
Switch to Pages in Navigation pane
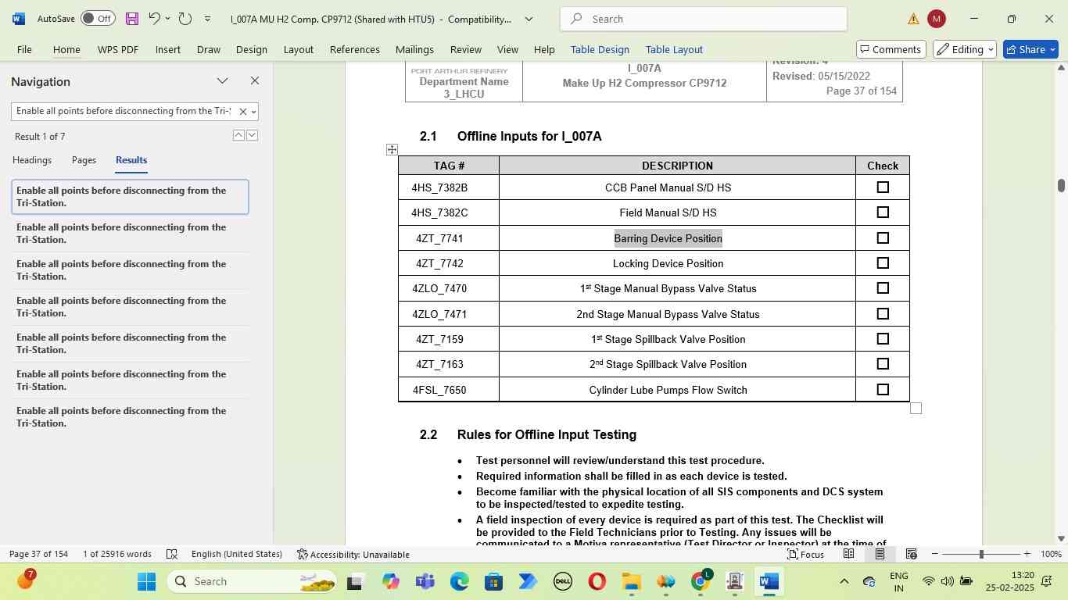84,160
